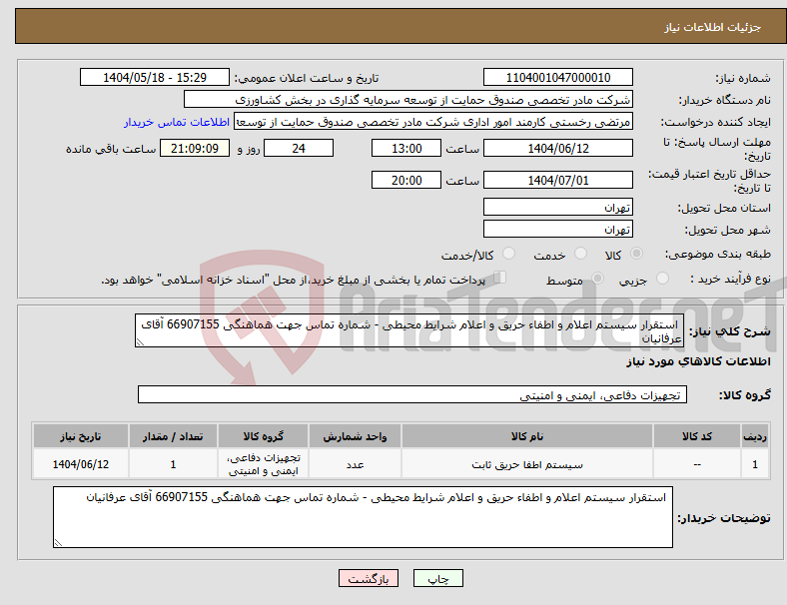Click the cell سیستم اطفا حریق ثابت
787x605 pixels.
click(x=527, y=465)
